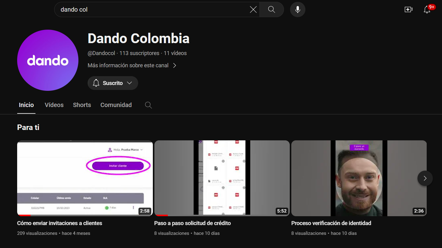Viewport: 442px width, 248px height.
Task: Open the Suscrito notification dropdown
Action: click(113, 83)
